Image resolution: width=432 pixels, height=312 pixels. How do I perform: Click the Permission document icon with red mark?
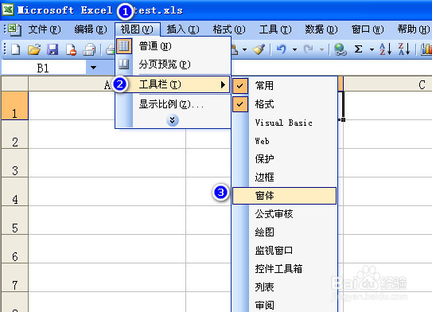tap(71, 49)
